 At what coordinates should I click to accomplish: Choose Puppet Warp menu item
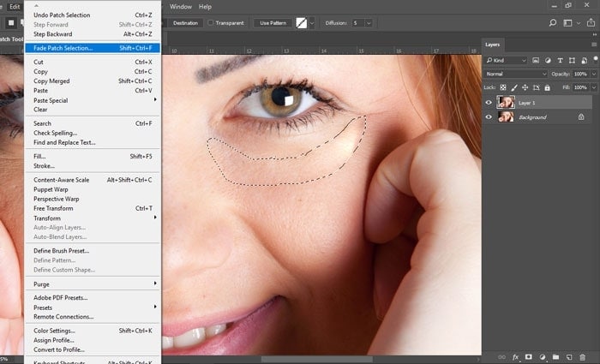(92, 189)
